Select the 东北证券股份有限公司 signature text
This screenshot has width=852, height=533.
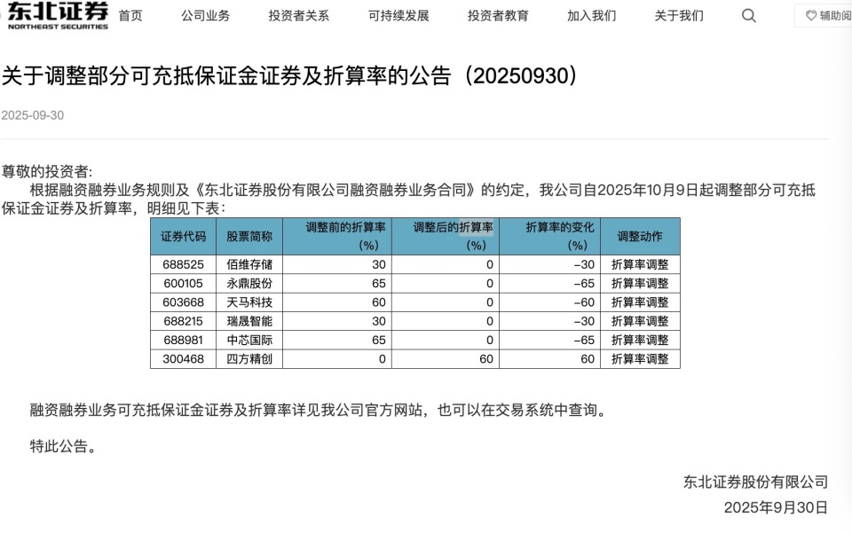[755, 482]
